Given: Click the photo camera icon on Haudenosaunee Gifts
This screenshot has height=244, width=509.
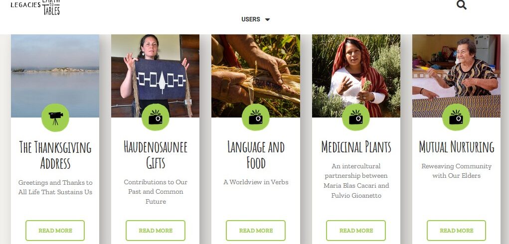Looking at the screenshot, I should click(x=156, y=118).
